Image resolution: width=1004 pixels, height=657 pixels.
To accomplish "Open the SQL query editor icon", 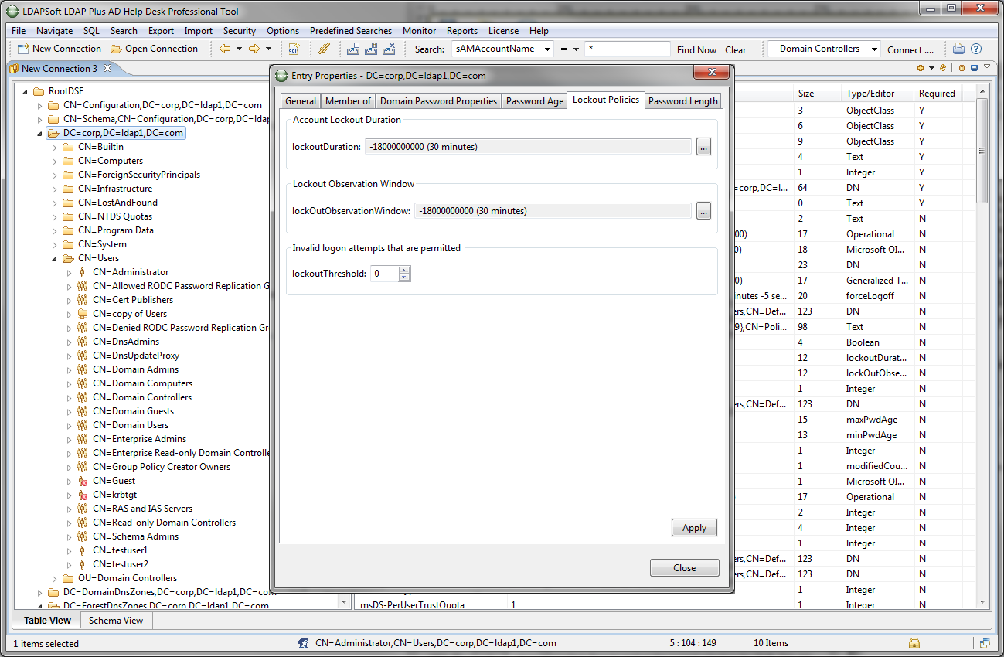I will click(x=294, y=49).
